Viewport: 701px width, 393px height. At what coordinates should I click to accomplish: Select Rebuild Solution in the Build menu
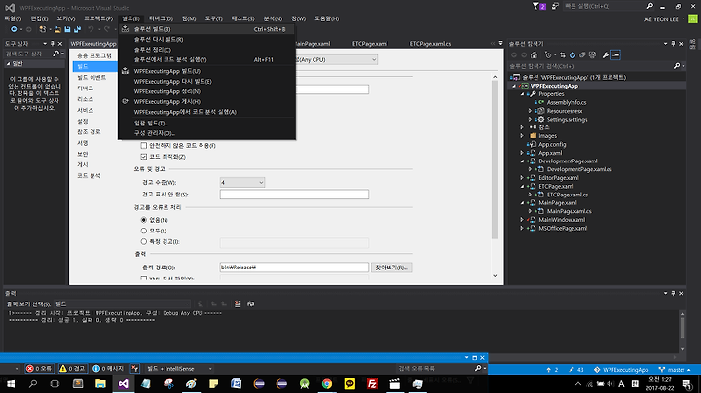[x=206, y=39]
